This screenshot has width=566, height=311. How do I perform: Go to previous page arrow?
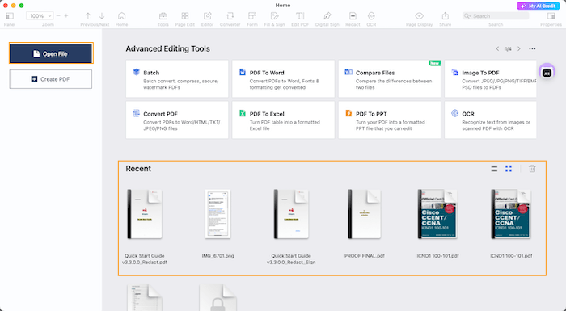87,16
